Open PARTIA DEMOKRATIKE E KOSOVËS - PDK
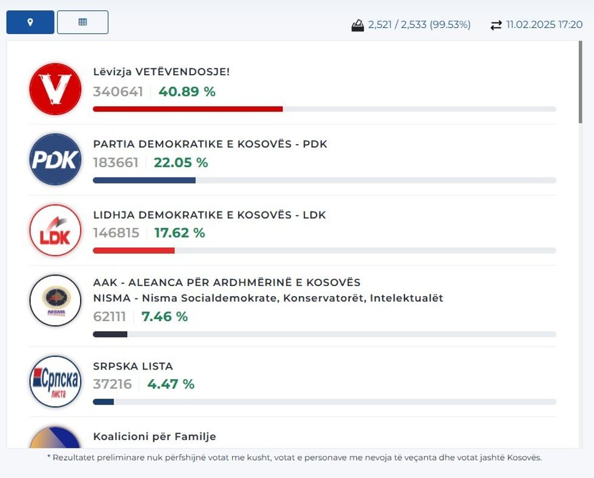Screen dimensions: 594x478 [x=210, y=144]
